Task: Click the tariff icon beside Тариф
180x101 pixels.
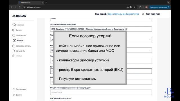Action: (x=14, y=30)
